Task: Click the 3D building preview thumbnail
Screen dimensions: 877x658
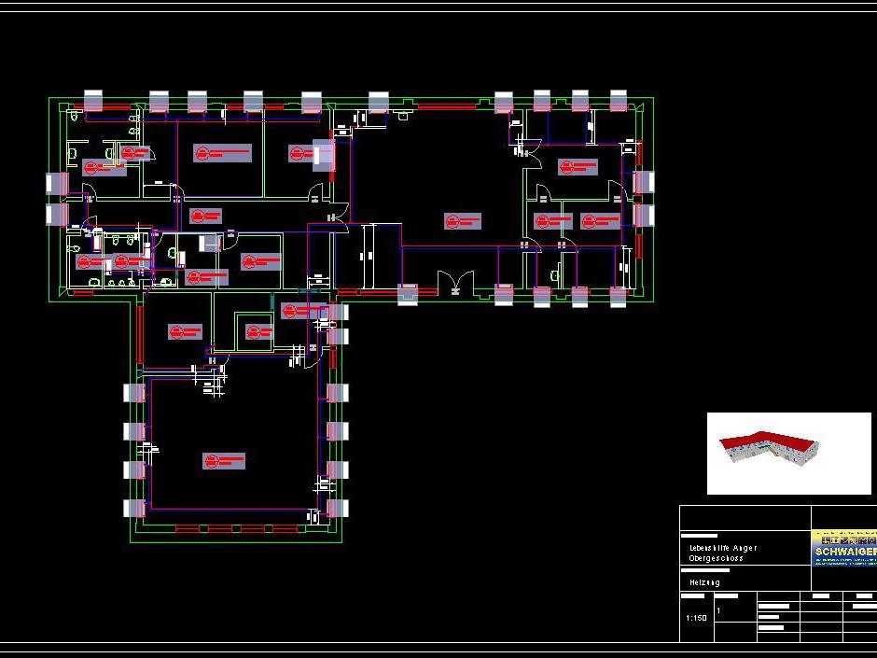Action: click(x=788, y=453)
